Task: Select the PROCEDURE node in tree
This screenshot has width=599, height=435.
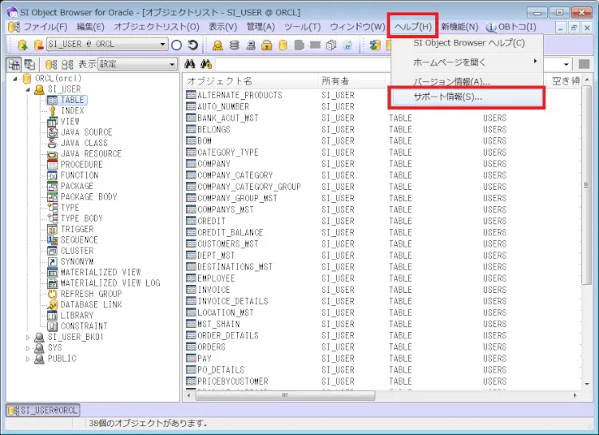Action: (x=81, y=164)
